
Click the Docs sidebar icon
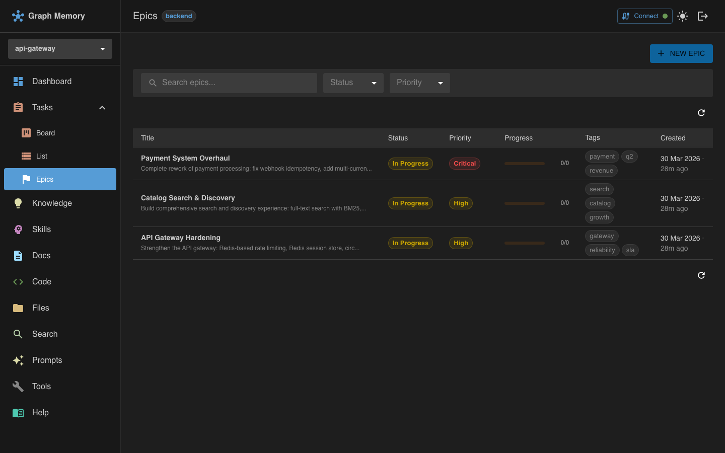18,255
